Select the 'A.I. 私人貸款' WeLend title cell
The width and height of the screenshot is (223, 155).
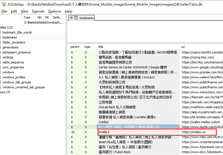[138, 77]
